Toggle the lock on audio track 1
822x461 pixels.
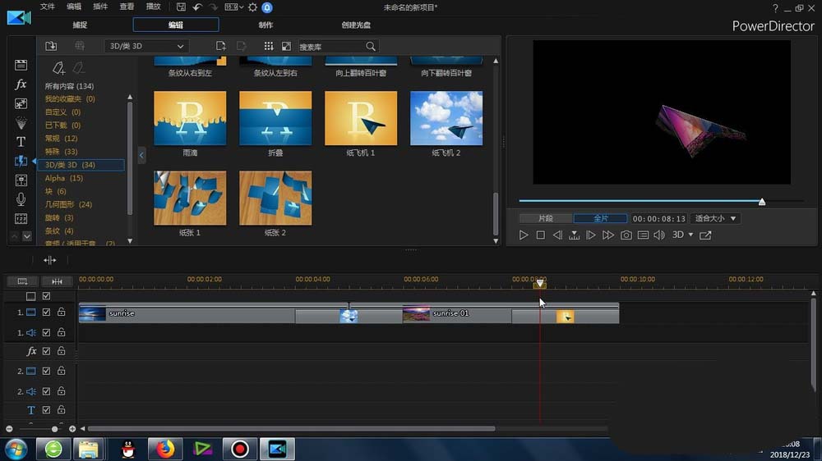tap(61, 332)
